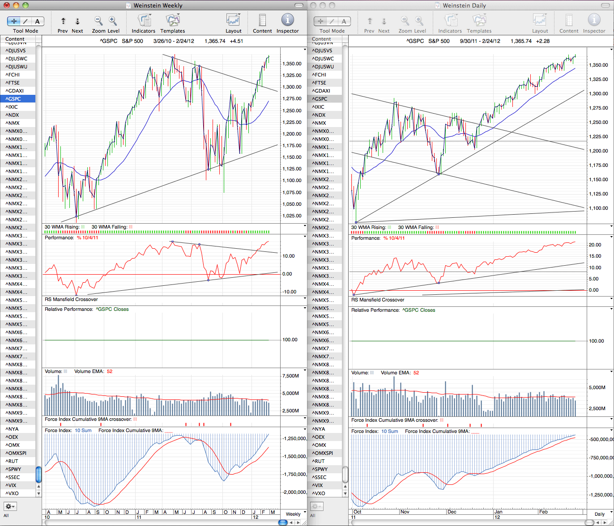The image size is (614, 526).
Task: Click Next arrow in Weinstein Weekly toolbar
Action: (77, 21)
